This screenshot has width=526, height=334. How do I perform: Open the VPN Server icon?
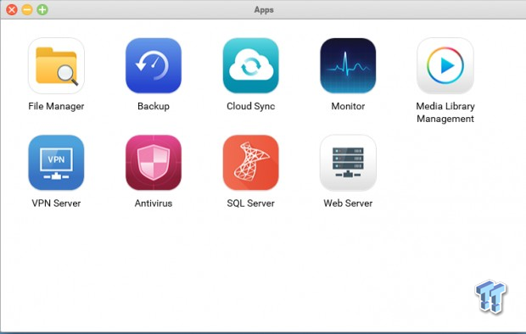[x=56, y=163]
